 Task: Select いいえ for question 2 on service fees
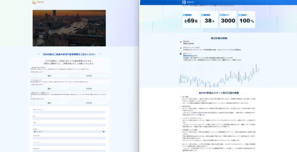click(x=89, y=88)
